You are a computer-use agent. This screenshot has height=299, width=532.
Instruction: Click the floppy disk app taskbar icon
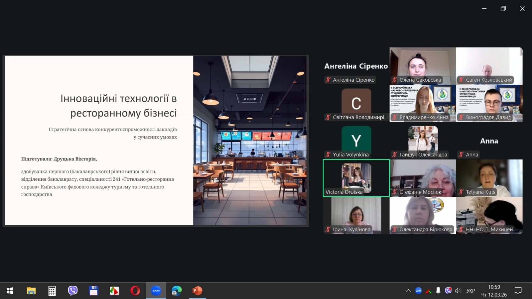coord(93,291)
